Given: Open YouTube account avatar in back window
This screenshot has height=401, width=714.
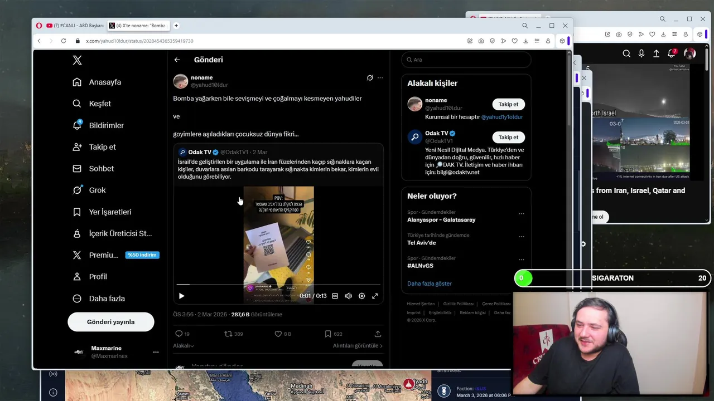Looking at the screenshot, I should click(690, 53).
